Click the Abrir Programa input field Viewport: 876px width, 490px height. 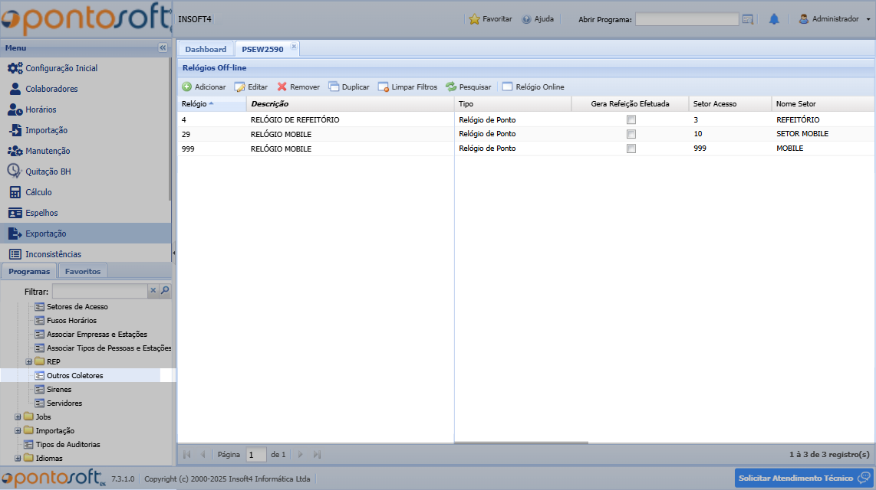687,19
